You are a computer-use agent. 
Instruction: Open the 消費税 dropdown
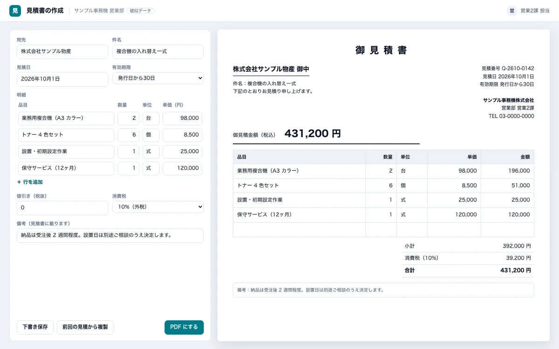point(158,207)
